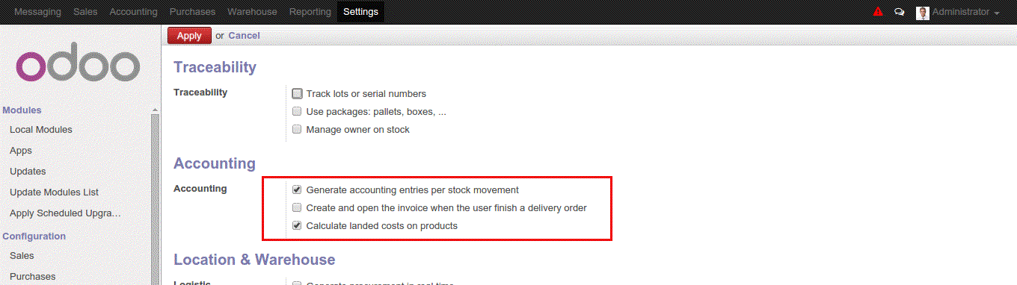Open Local Modules in sidebar

click(x=41, y=130)
